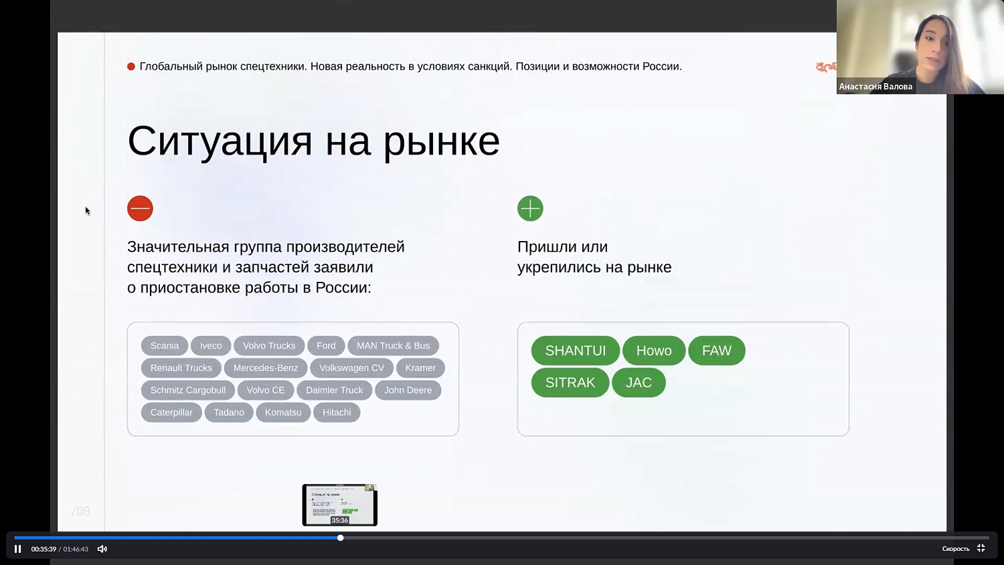Screen dimensions: 1004x565
Task: Click the Глобальный рынок спецтехники header line
Action: (410, 66)
